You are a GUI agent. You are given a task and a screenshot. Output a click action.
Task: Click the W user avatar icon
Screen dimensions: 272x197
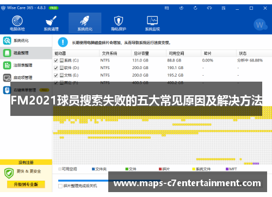coord(260,24)
